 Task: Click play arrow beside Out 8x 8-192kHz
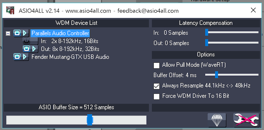tap(34, 49)
